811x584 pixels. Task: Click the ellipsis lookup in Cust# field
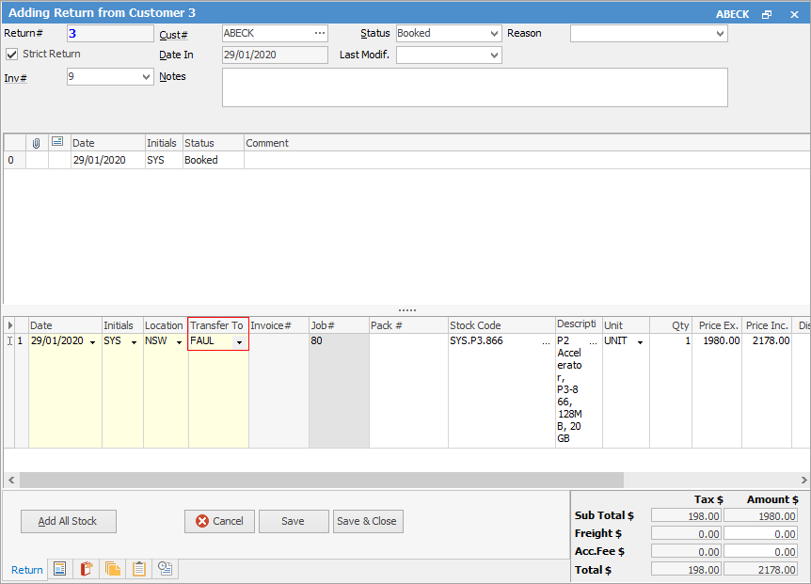tap(319, 33)
